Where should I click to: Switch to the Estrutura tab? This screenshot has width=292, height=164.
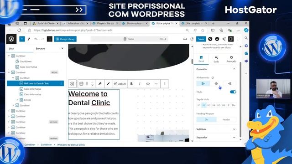coord(41,49)
